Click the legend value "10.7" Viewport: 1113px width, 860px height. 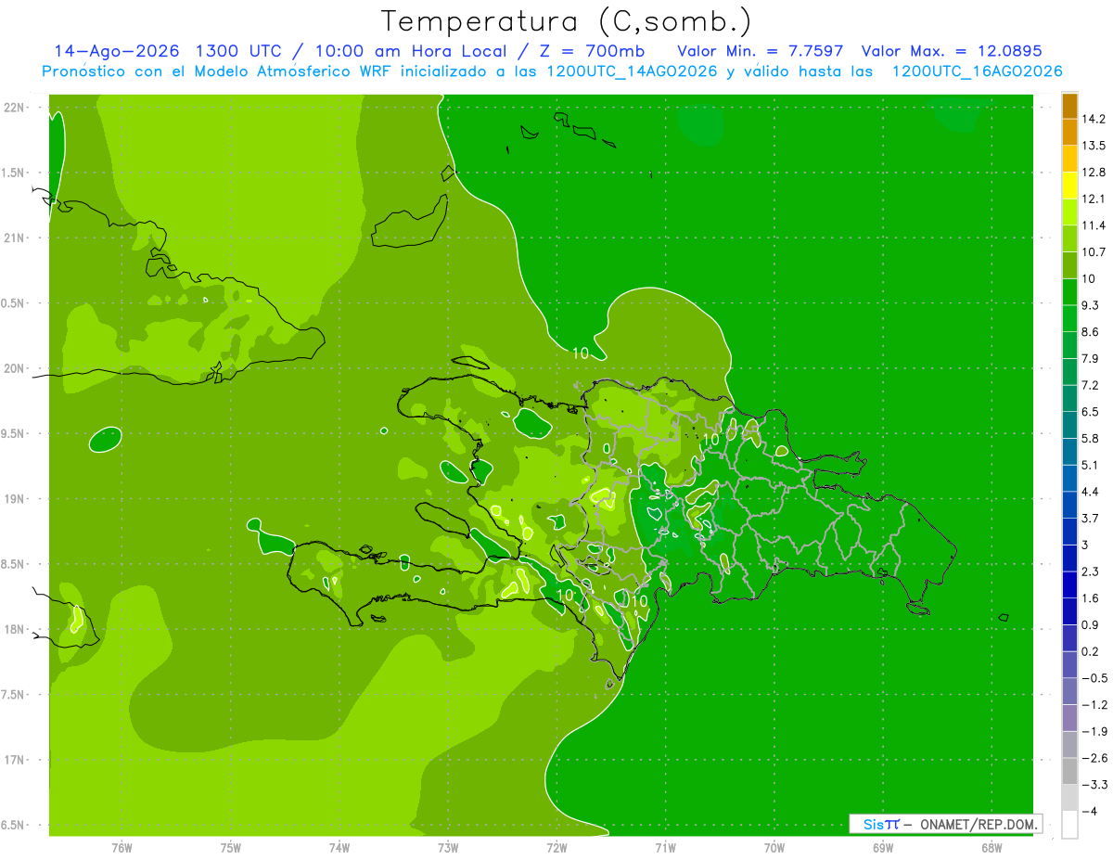1094,251
